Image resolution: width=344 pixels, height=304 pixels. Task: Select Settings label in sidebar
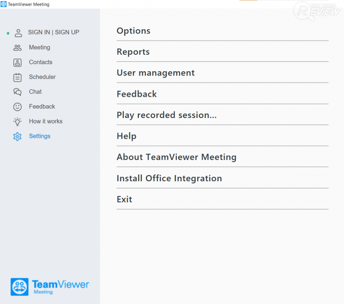point(40,136)
